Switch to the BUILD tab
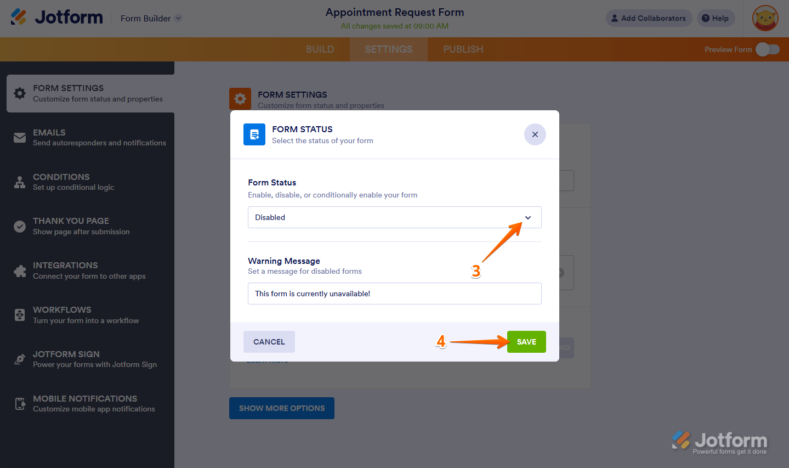The height and width of the screenshot is (468, 789). [x=320, y=49]
